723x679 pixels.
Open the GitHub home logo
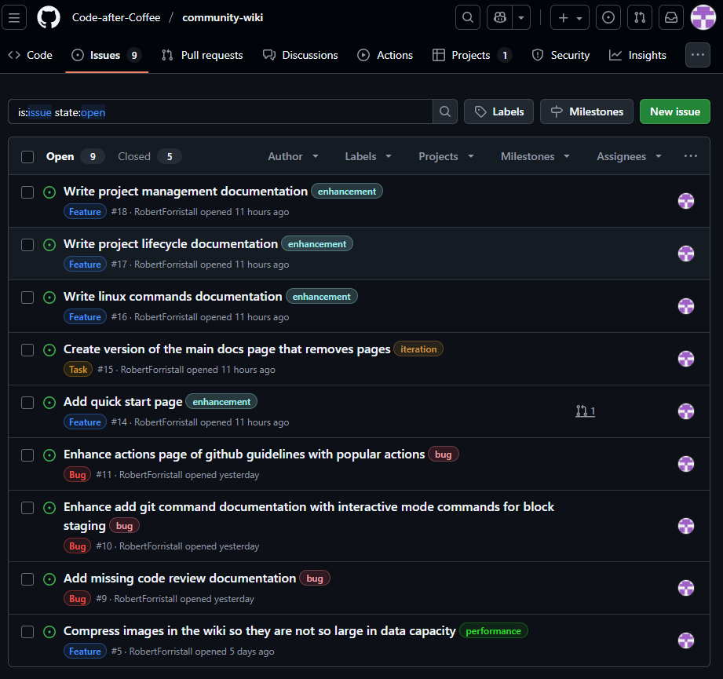tap(48, 17)
